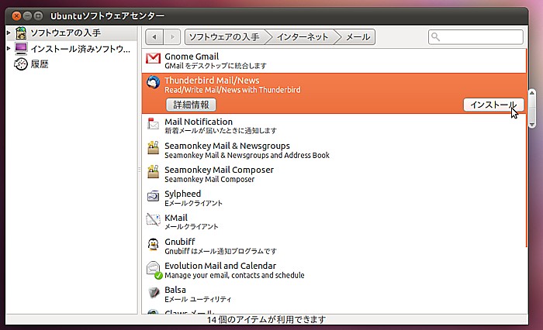
Task: Click the 詳細情報 button
Action: click(x=191, y=105)
